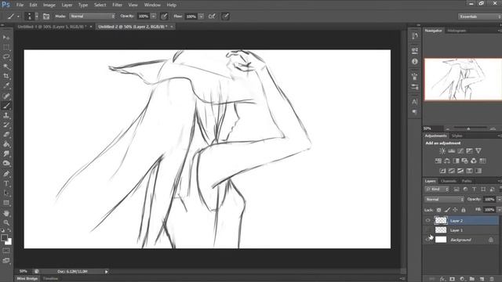Open the layer Kind filter dropdown
502x282 pixels.
pyautogui.click(x=437, y=190)
